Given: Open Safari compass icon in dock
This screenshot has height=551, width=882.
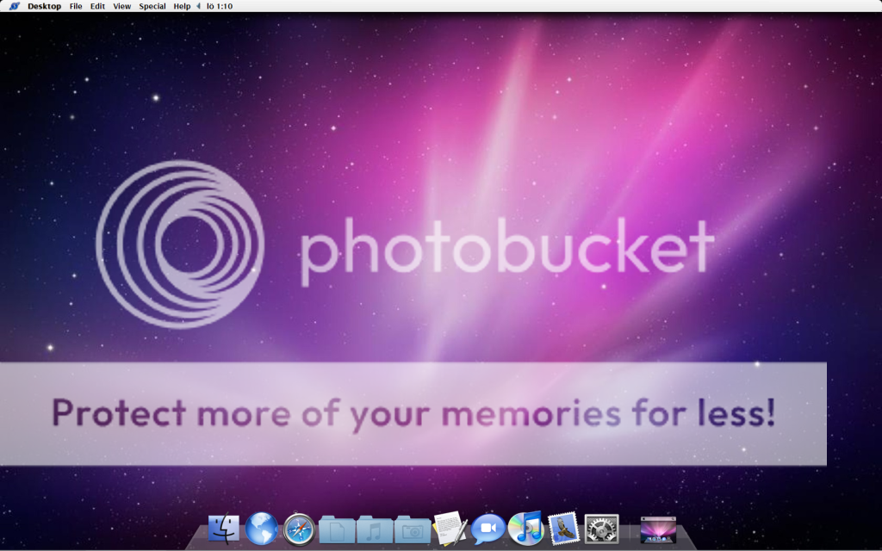Looking at the screenshot, I should click(300, 529).
